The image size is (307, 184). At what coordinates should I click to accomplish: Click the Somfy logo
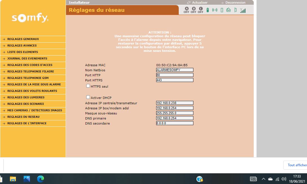click(30, 18)
